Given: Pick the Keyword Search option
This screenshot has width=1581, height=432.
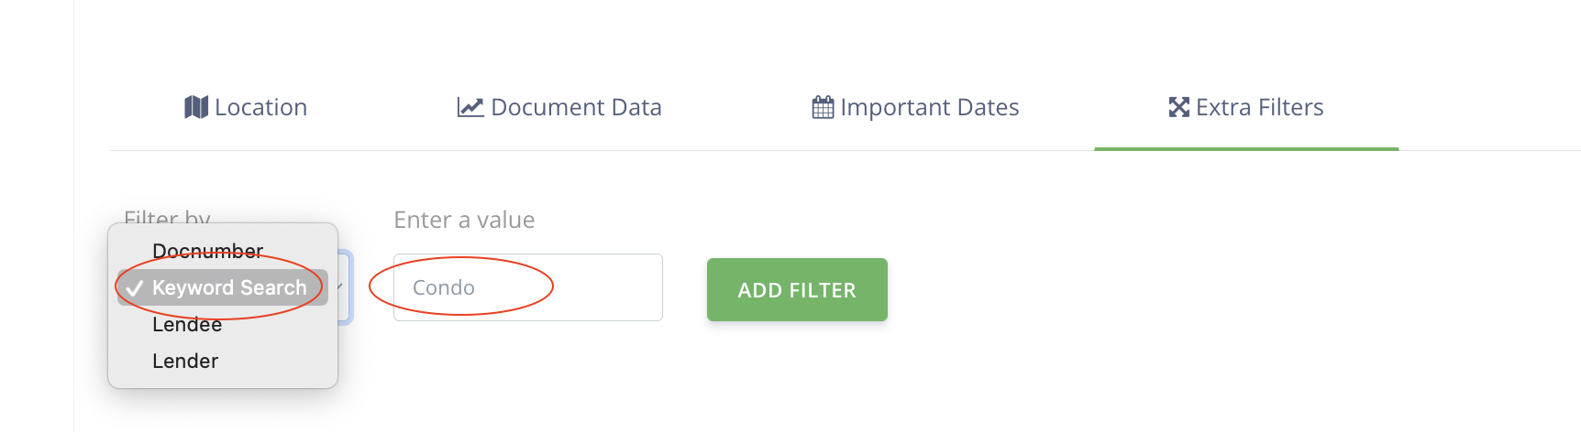Looking at the screenshot, I should click(229, 287).
